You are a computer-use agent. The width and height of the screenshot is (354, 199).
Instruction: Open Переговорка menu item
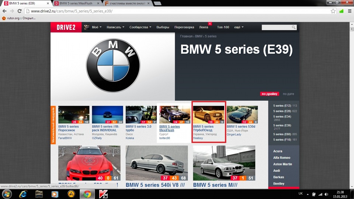point(184,27)
